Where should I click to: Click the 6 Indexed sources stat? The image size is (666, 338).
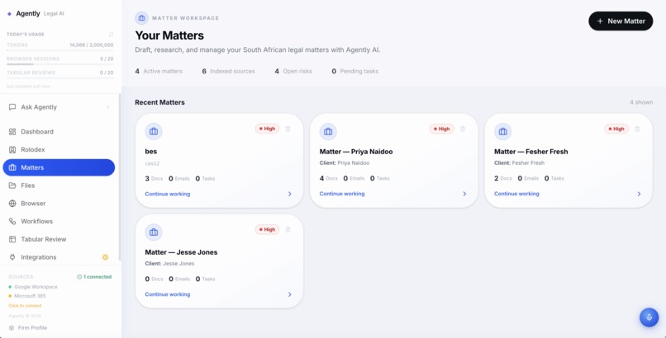click(x=229, y=71)
